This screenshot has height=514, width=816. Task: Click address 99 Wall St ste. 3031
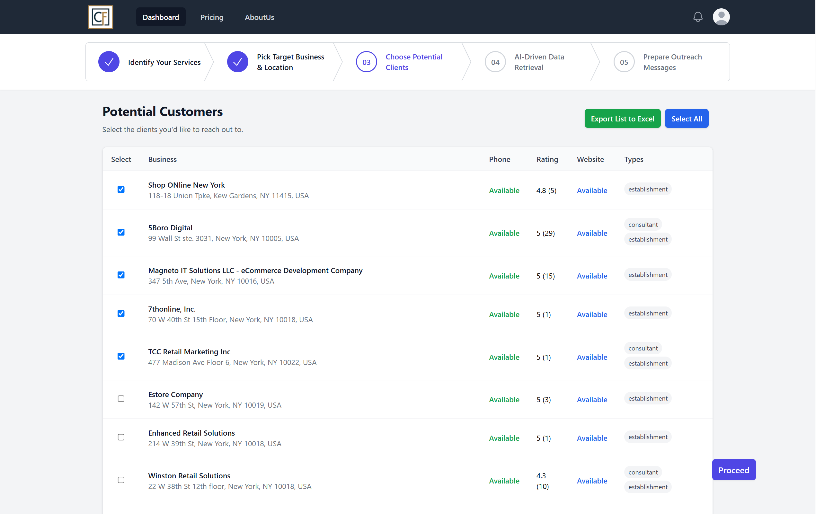click(x=223, y=238)
